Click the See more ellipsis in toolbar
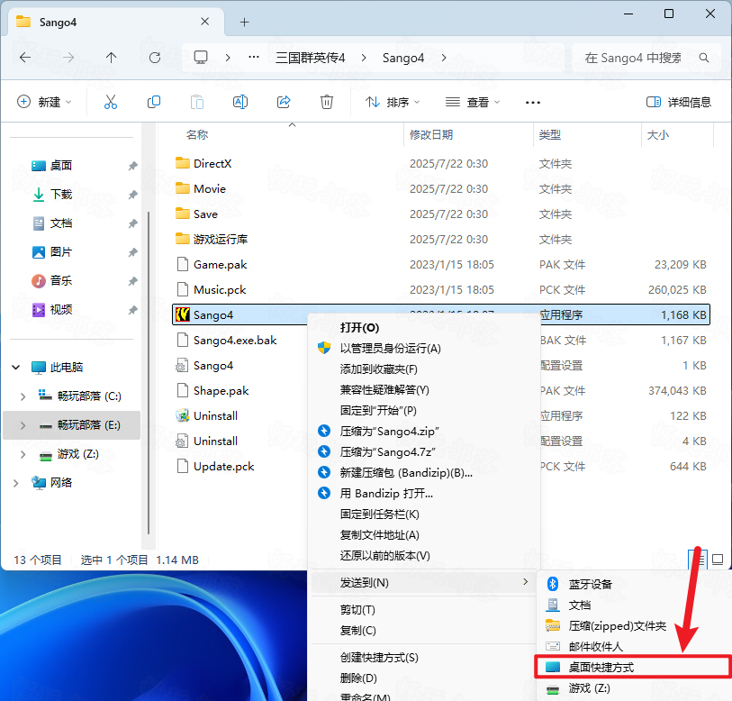The width and height of the screenshot is (732, 701). pyautogui.click(x=533, y=103)
